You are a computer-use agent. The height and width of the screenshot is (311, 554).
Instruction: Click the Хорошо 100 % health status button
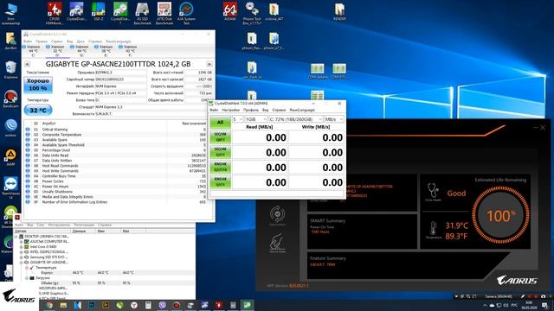tap(38, 85)
